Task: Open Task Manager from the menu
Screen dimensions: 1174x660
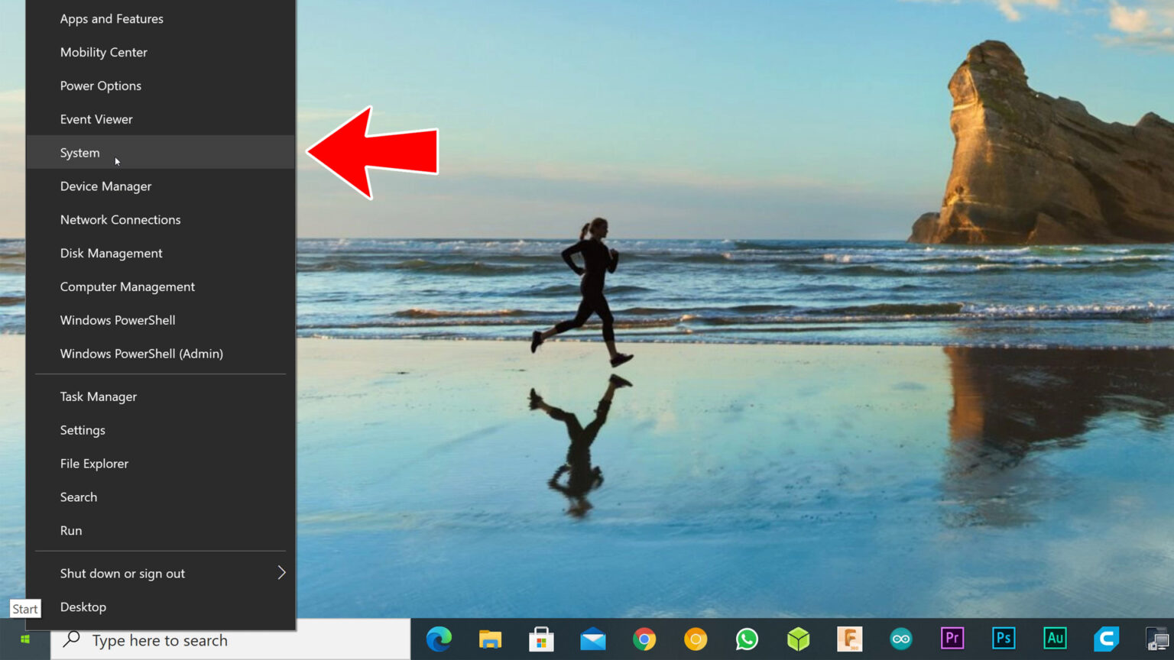Action: point(99,396)
